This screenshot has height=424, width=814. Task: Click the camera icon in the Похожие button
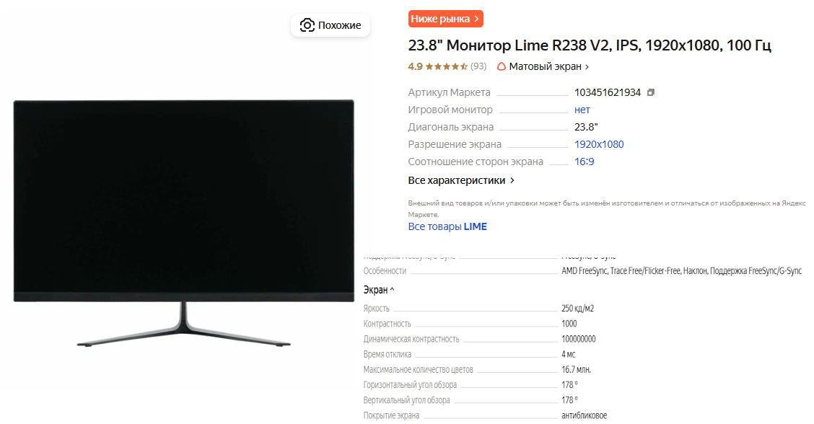tap(307, 25)
